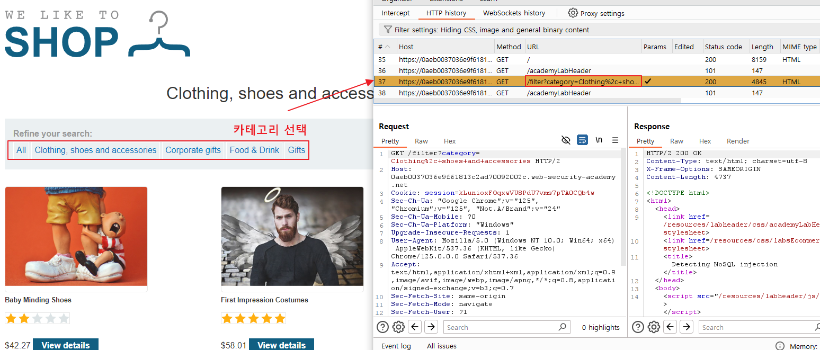View details for Baby Minding Shoes
The width and height of the screenshot is (820, 350).
coord(66,345)
